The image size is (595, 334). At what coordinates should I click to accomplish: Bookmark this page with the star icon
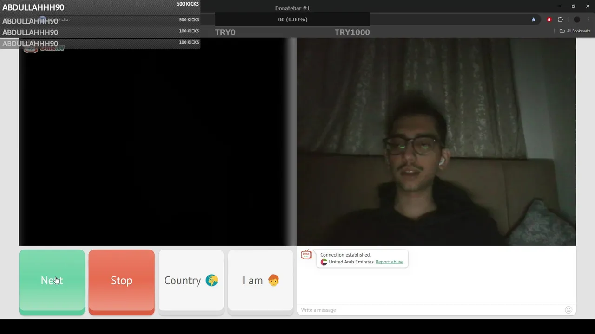click(x=534, y=19)
